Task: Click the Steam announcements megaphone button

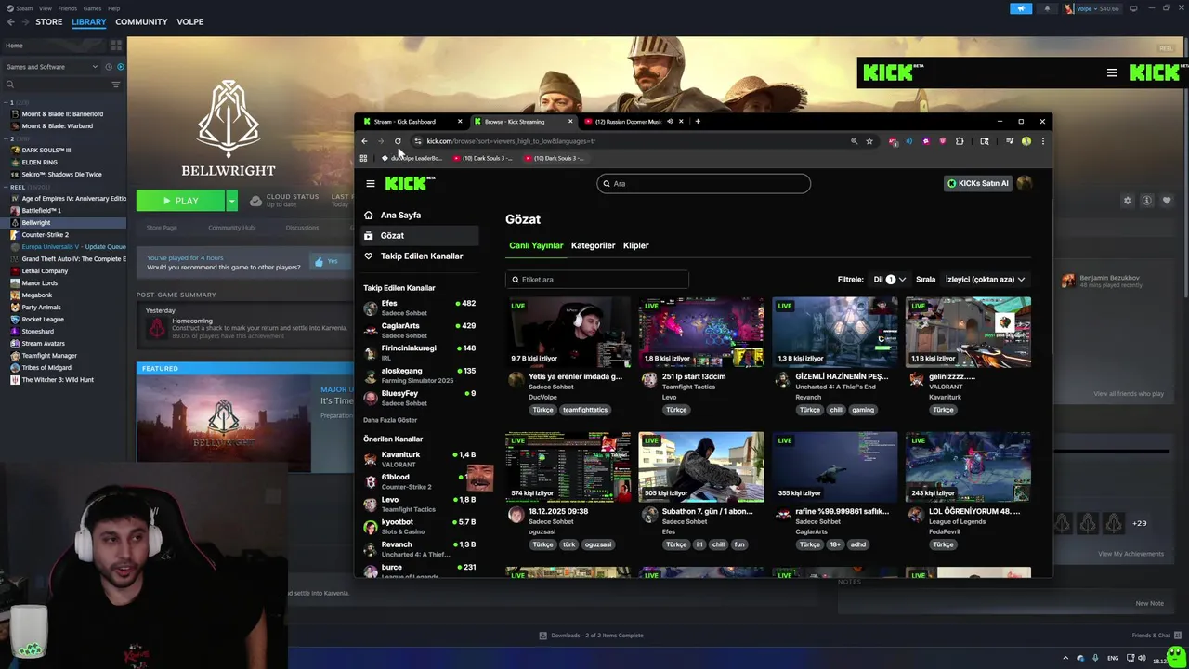Action: tap(1021, 8)
